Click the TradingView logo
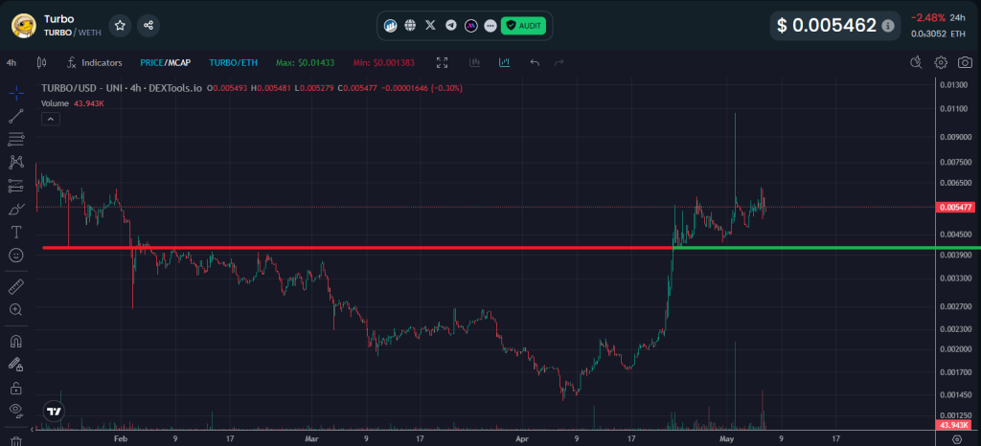 54,411
